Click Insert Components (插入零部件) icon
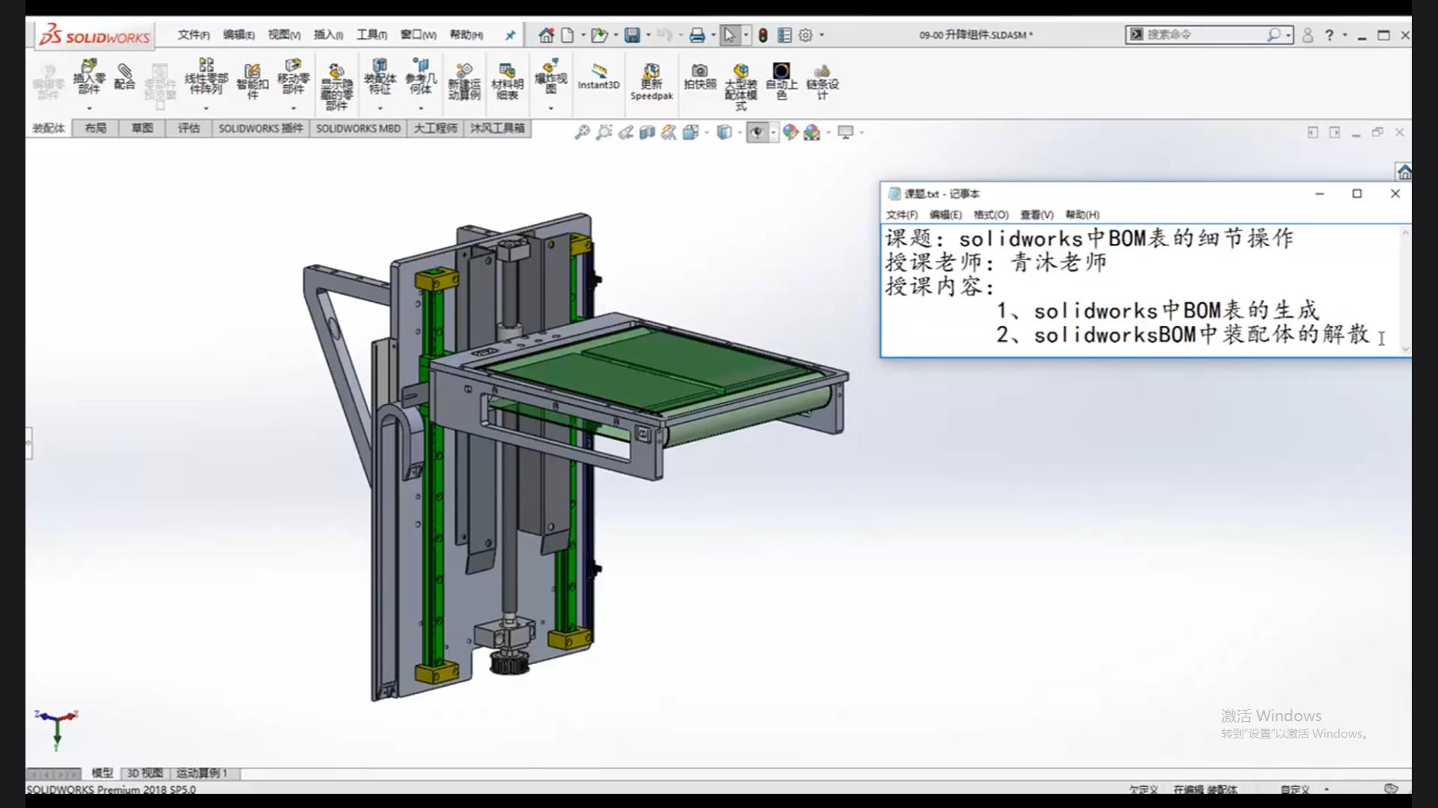1438x808 pixels. pos(89,76)
